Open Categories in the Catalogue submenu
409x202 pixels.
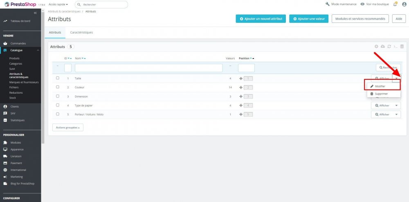coord(16,64)
